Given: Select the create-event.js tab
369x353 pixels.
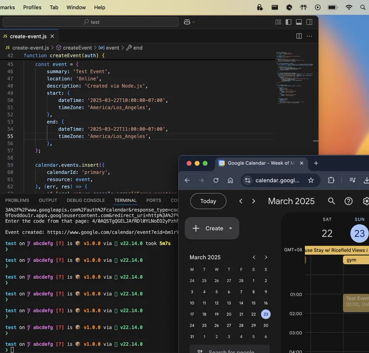Looking at the screenshot, I should (x=29, y=36).
